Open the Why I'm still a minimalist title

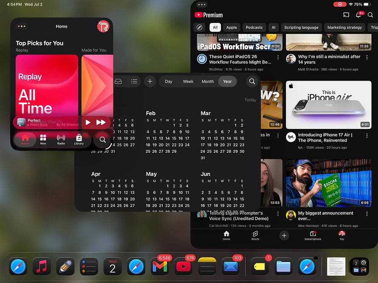click(x=329, y=59)
